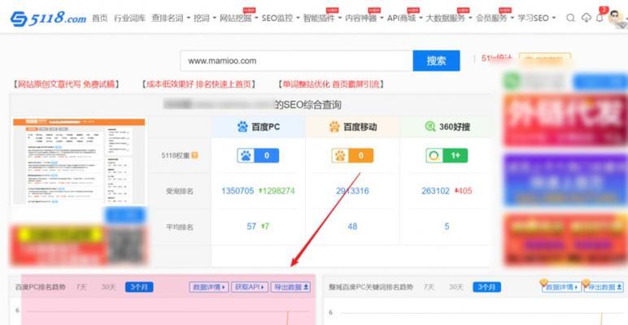Expand the SEO监控 dropdown menu
Viewport: 628px width, 325px height.
(281, 18)
